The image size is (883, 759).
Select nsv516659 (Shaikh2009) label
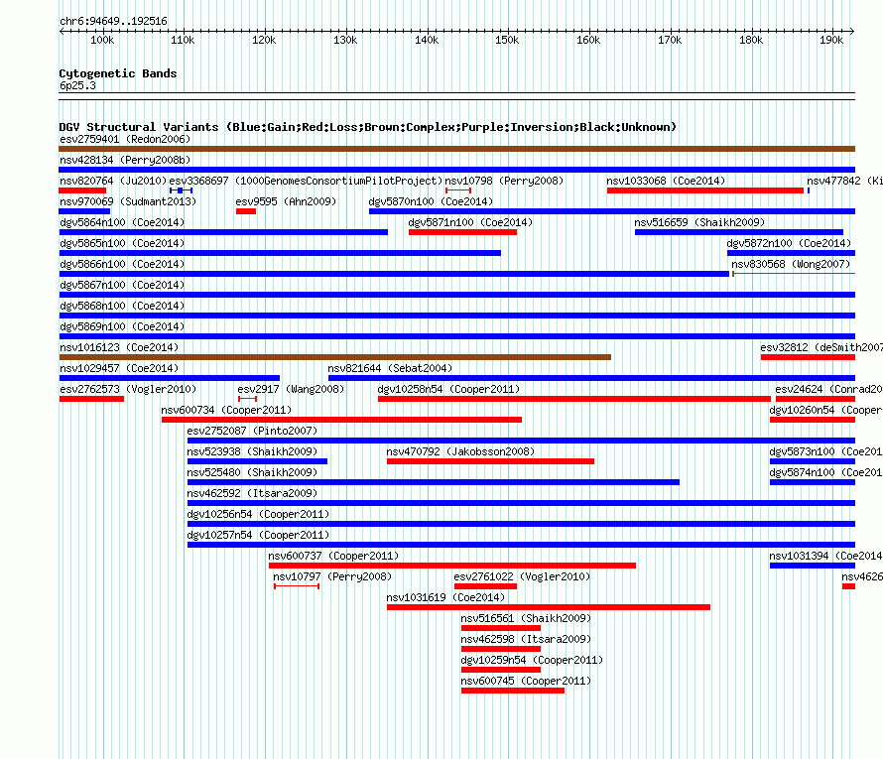699,222
